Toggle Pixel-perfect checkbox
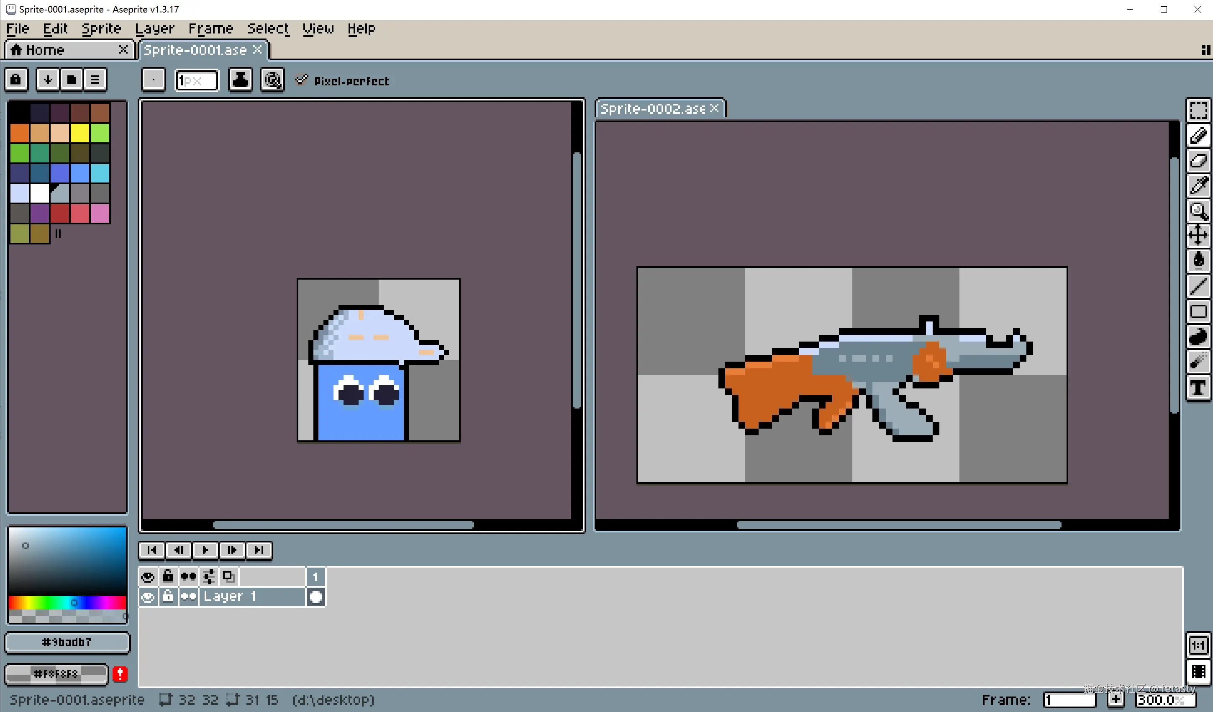This screenshot has height=712, width=1213. [301, 80]
